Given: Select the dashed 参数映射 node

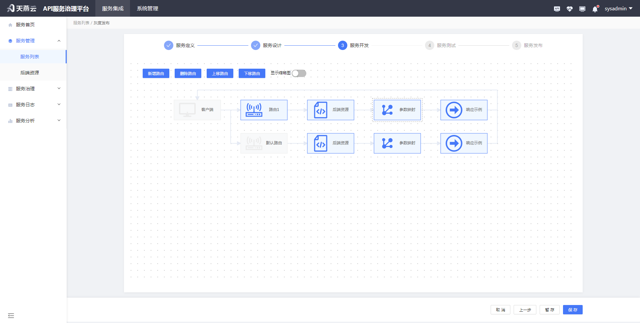Looking at the screenshot, I should pyautogui.click(x=397, y=110).
